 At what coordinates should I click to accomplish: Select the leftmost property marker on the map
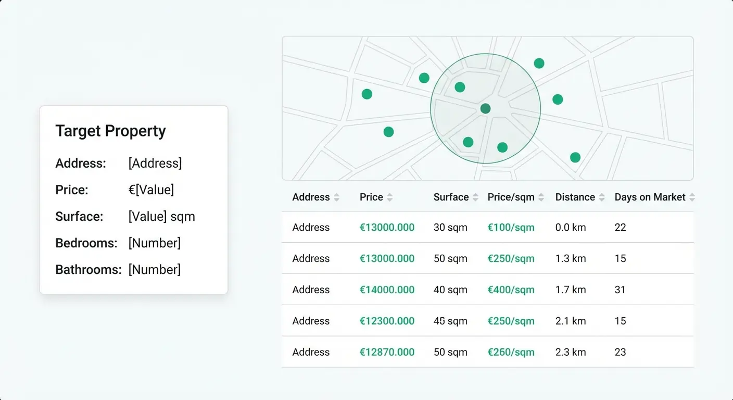[x=367, y=94]
